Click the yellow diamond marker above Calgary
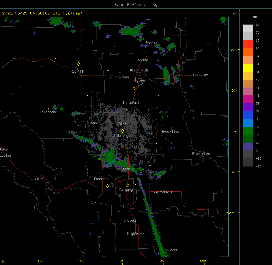The image size is (272, 265). [128, 185]
